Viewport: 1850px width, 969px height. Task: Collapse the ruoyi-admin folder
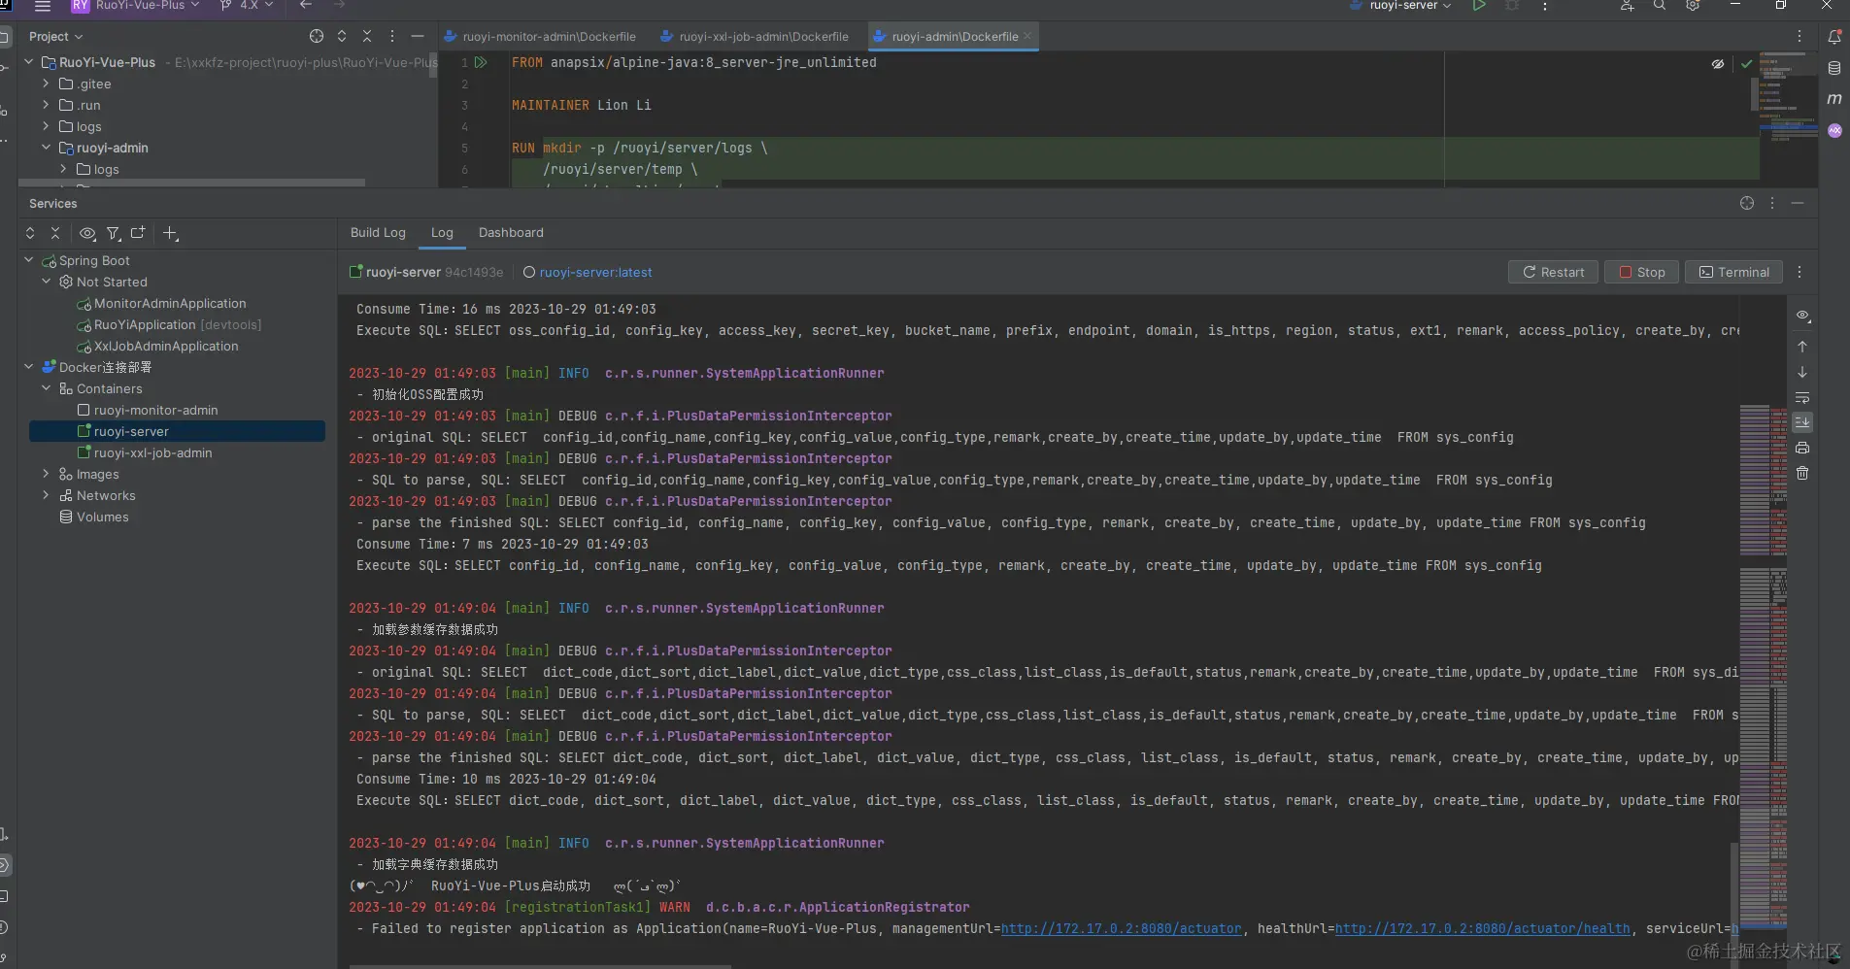46,148
